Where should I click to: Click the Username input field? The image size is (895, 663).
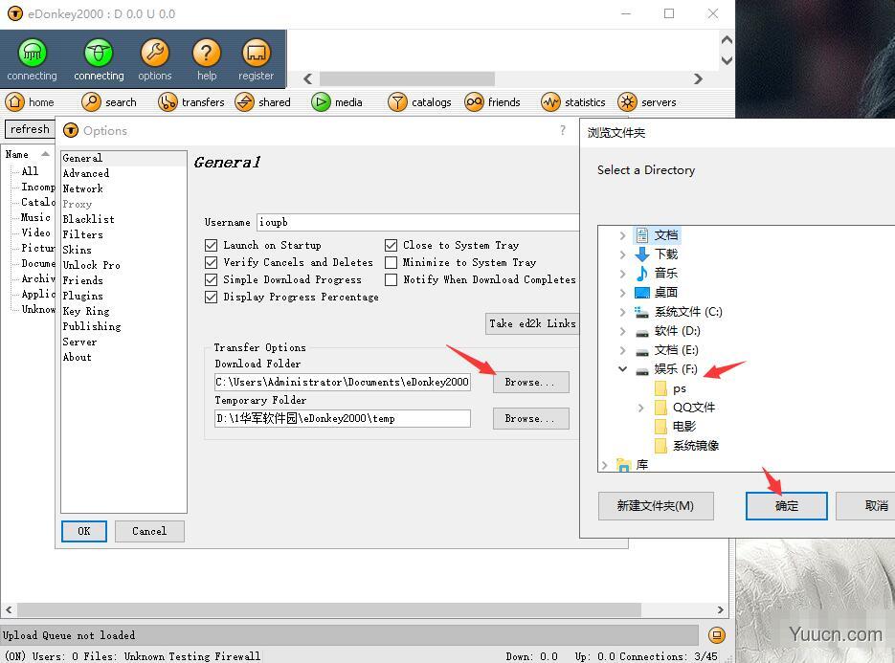pos(417,222)
